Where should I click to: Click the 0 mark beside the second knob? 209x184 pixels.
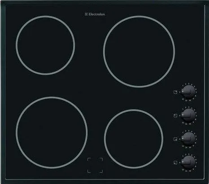[x=180, y=115]
